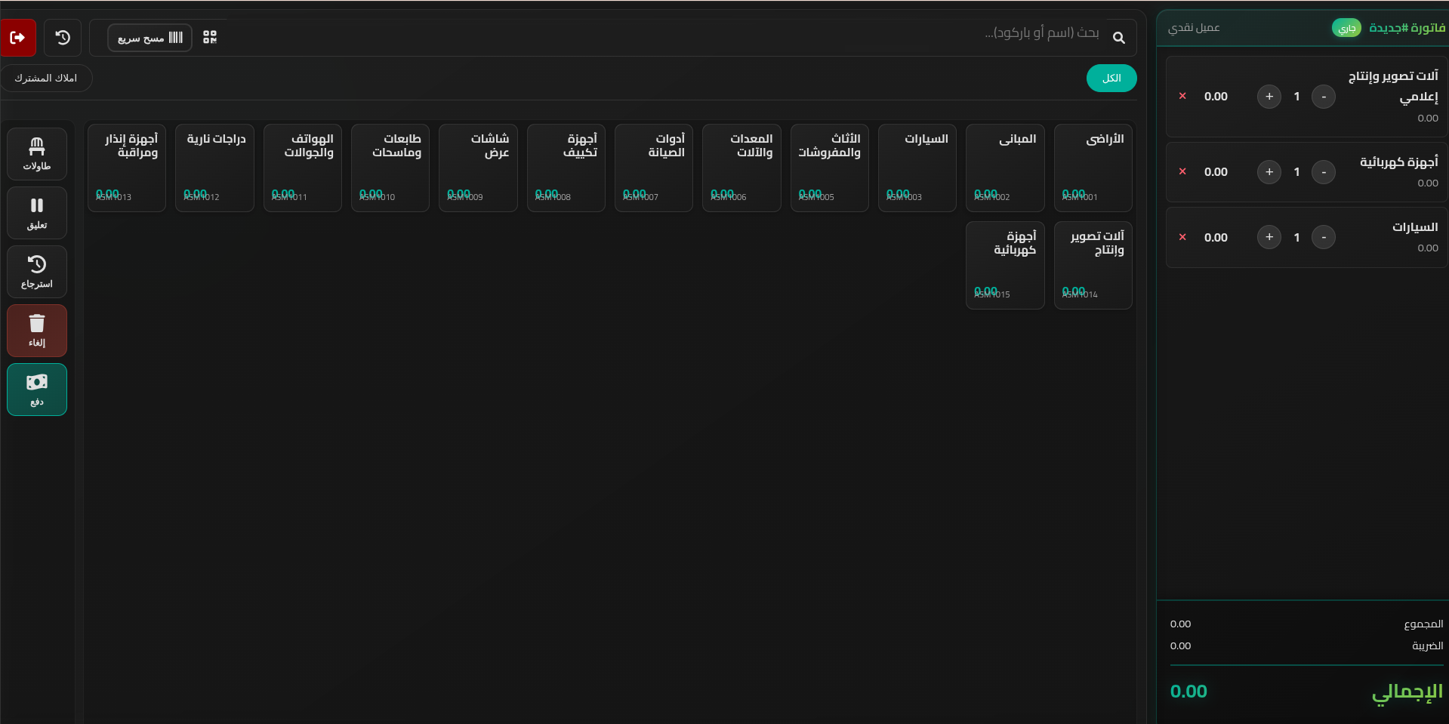The width and height of the screenshot is (1449, 724).
Task: Click the search magnifier icon
Action: pyautogui.click(x=1118, y=38)
